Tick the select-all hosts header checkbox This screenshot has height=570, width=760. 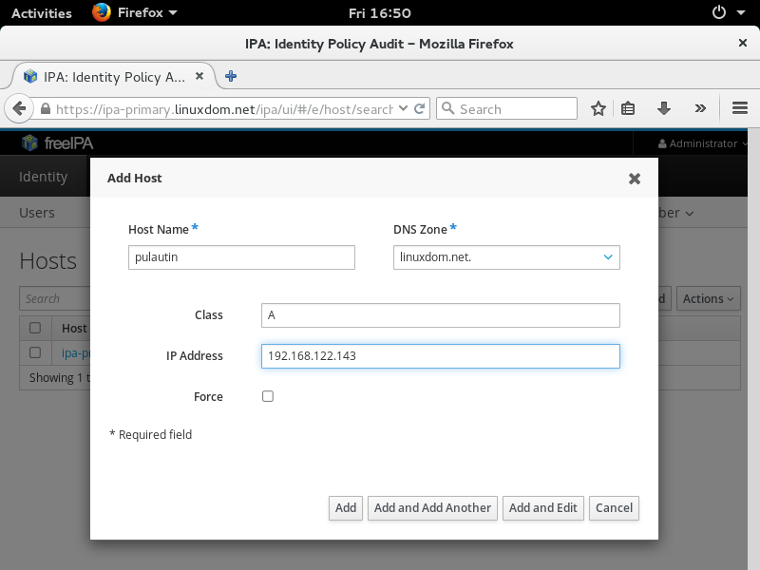coord(35,328)
